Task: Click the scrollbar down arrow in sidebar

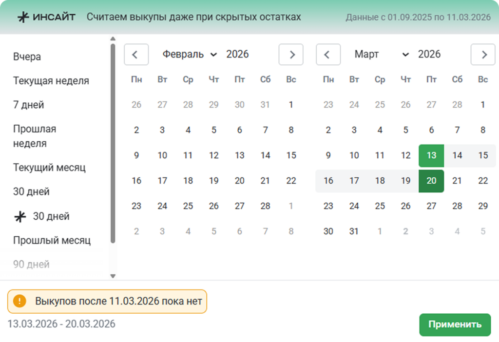Action: point(113,276)
